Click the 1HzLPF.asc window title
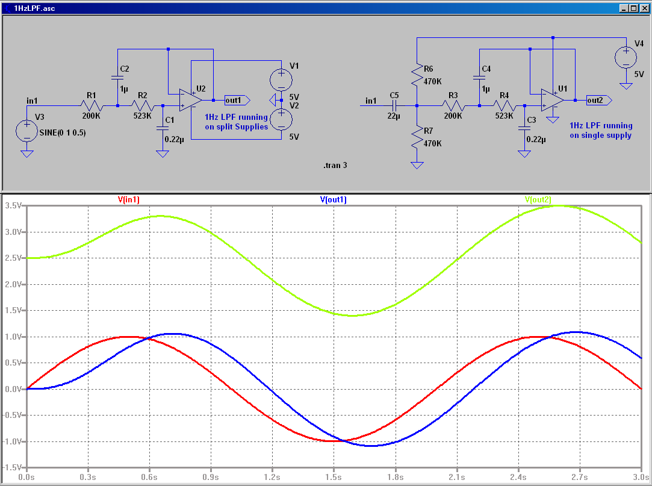Screen dimensions: 652x486 pos(34,8)
